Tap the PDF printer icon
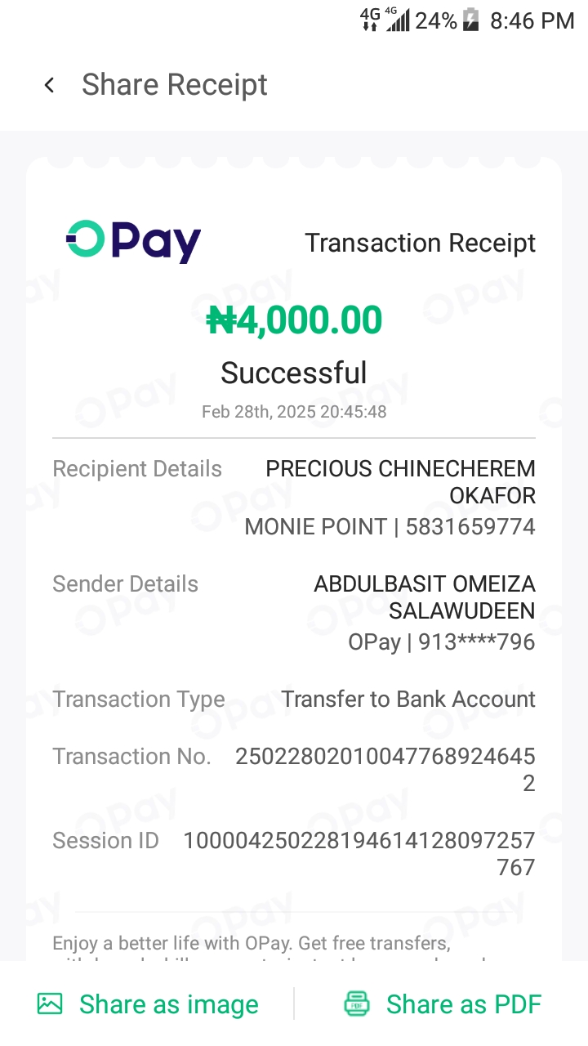 coord(357,1004)
